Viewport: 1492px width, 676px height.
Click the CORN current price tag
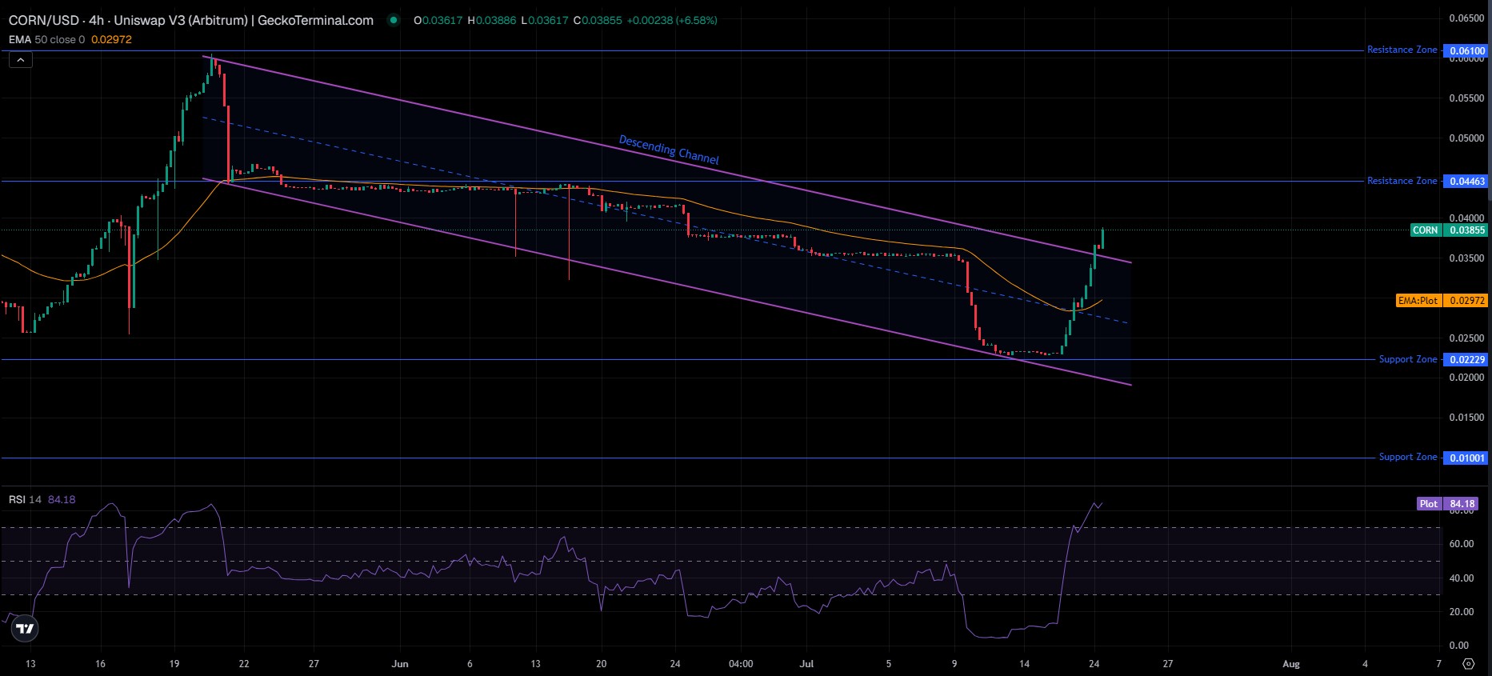point(1449,230)
